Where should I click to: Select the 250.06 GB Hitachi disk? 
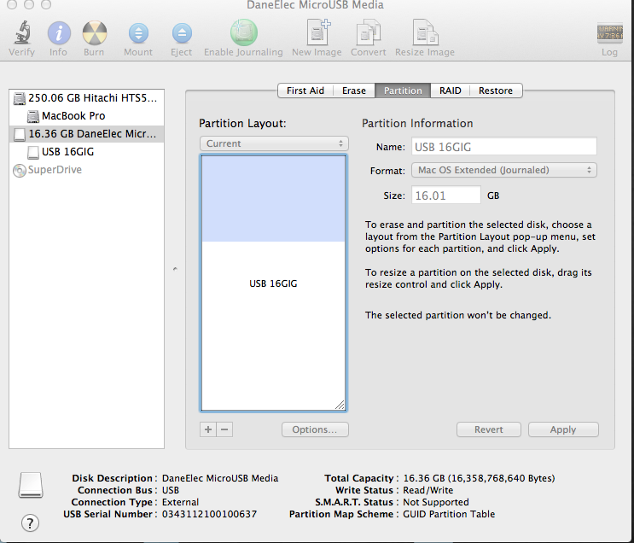(x=86, y=98)
